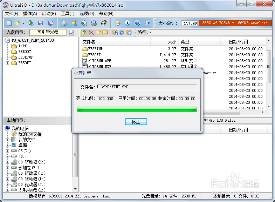The image size is (275, 202).
Task: Click the boot info checkmark icon
Action: 72,33
